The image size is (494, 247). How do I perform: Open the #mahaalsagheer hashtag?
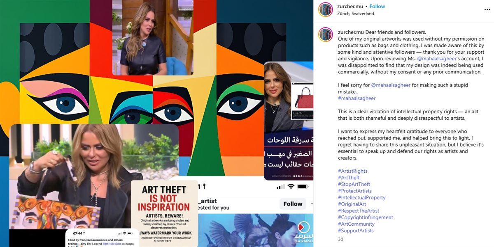[357, 98]
